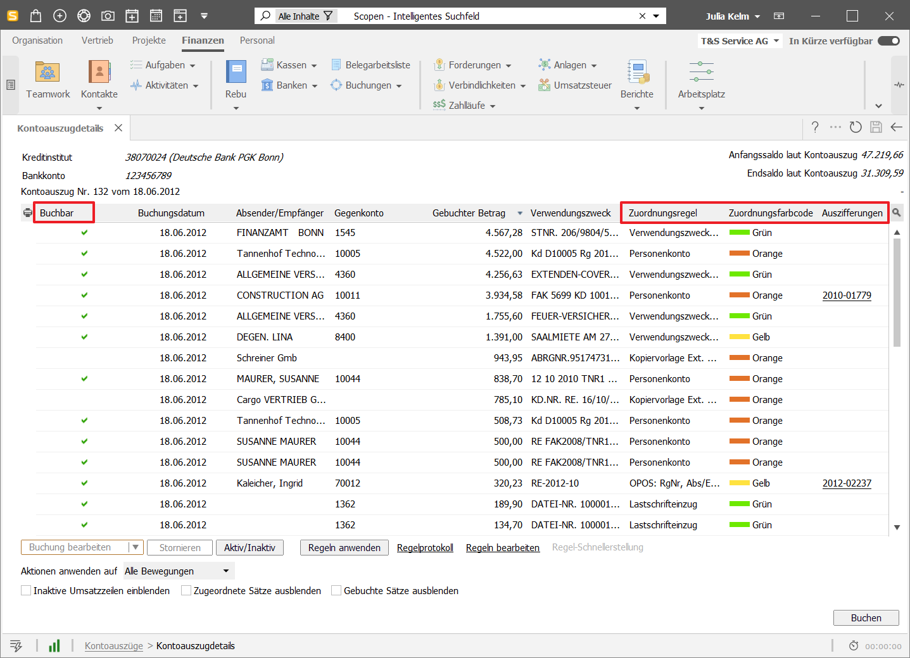Screen dimensions: 910x658
Task: Open the shopping bag icon in title bar
Action: click(35, 16)
